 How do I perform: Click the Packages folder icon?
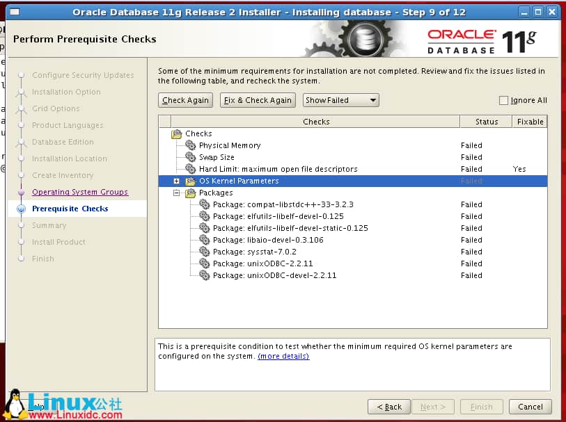coord(191,193)
